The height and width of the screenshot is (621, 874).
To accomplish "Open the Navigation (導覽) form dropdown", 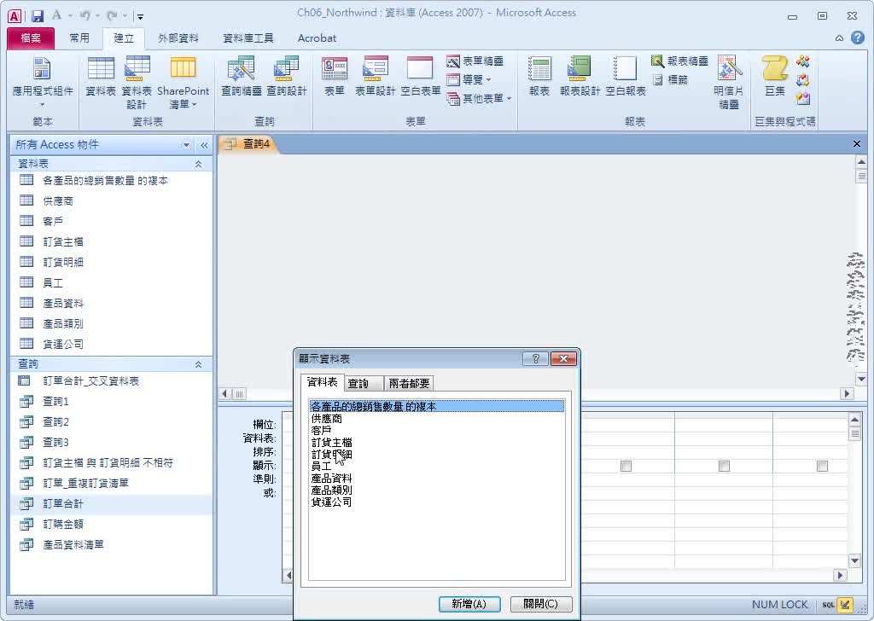I will [469, 79].
